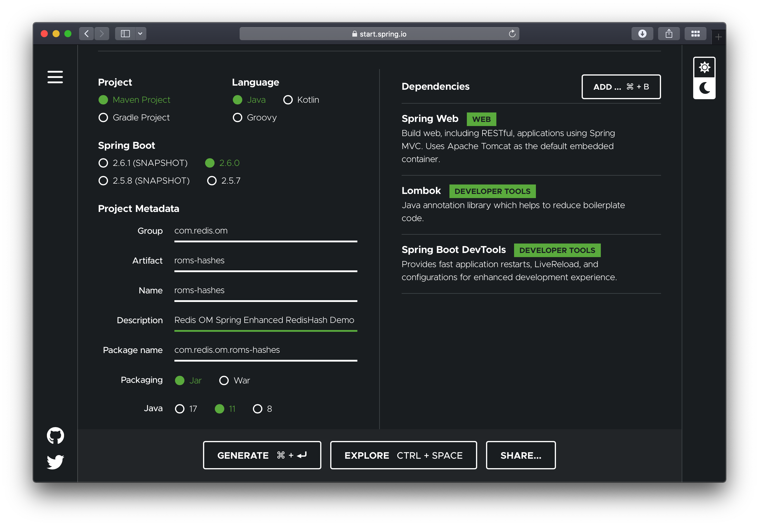The width and height of the screenshot is (759, 526).
Task: Reload the start.spring.io page
Action: point(512,34)
